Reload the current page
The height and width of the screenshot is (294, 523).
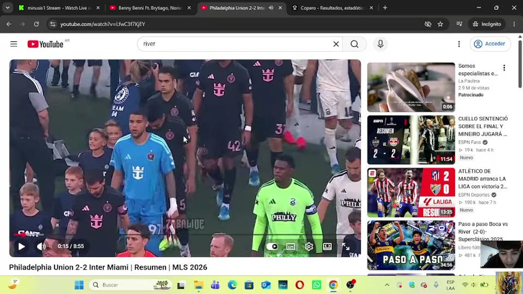click(x=36, y=24)
